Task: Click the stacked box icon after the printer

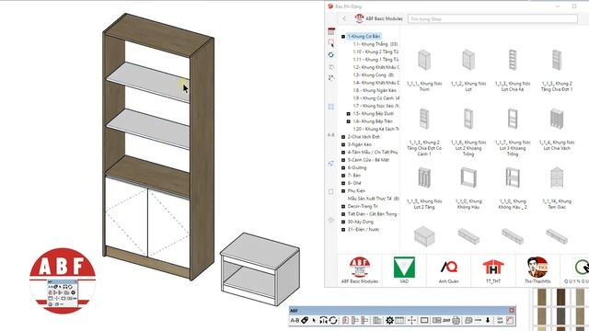Action: [468, 321]
